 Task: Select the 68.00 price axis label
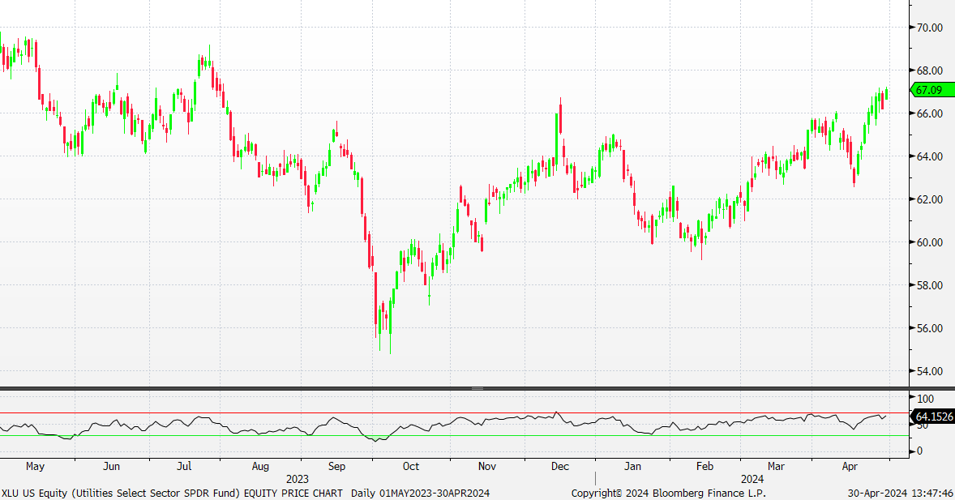click(x=929, y=71)
